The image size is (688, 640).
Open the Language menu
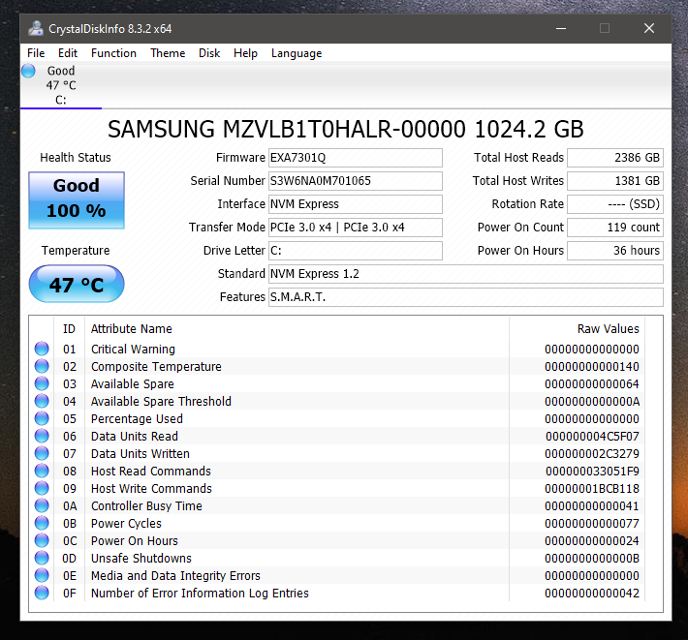click(x=297, y=53)
